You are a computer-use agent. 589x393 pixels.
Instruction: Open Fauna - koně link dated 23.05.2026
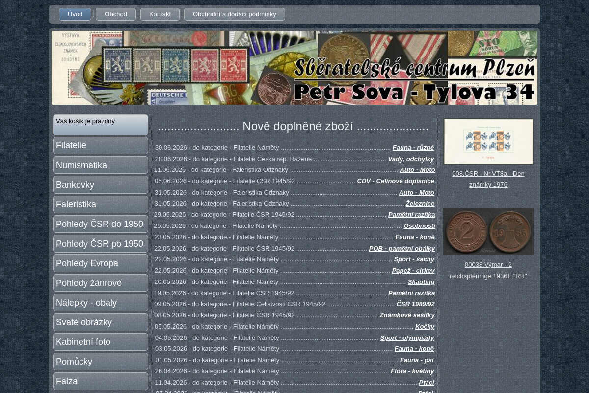415,237
